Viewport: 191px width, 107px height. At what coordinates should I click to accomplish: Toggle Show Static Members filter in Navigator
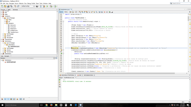click(8, 99)
